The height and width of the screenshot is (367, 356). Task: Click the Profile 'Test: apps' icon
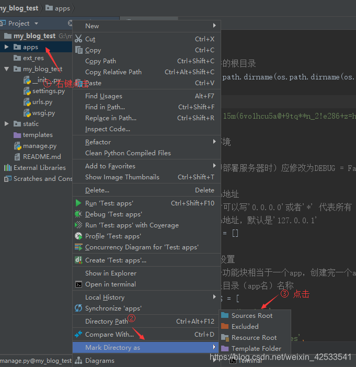[78, 236]
